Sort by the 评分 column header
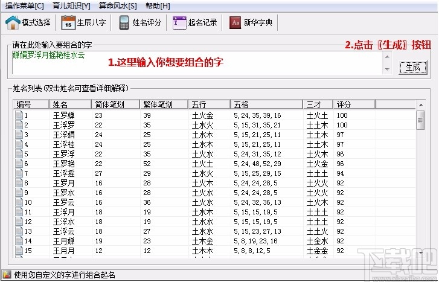 tap(354, 104)
